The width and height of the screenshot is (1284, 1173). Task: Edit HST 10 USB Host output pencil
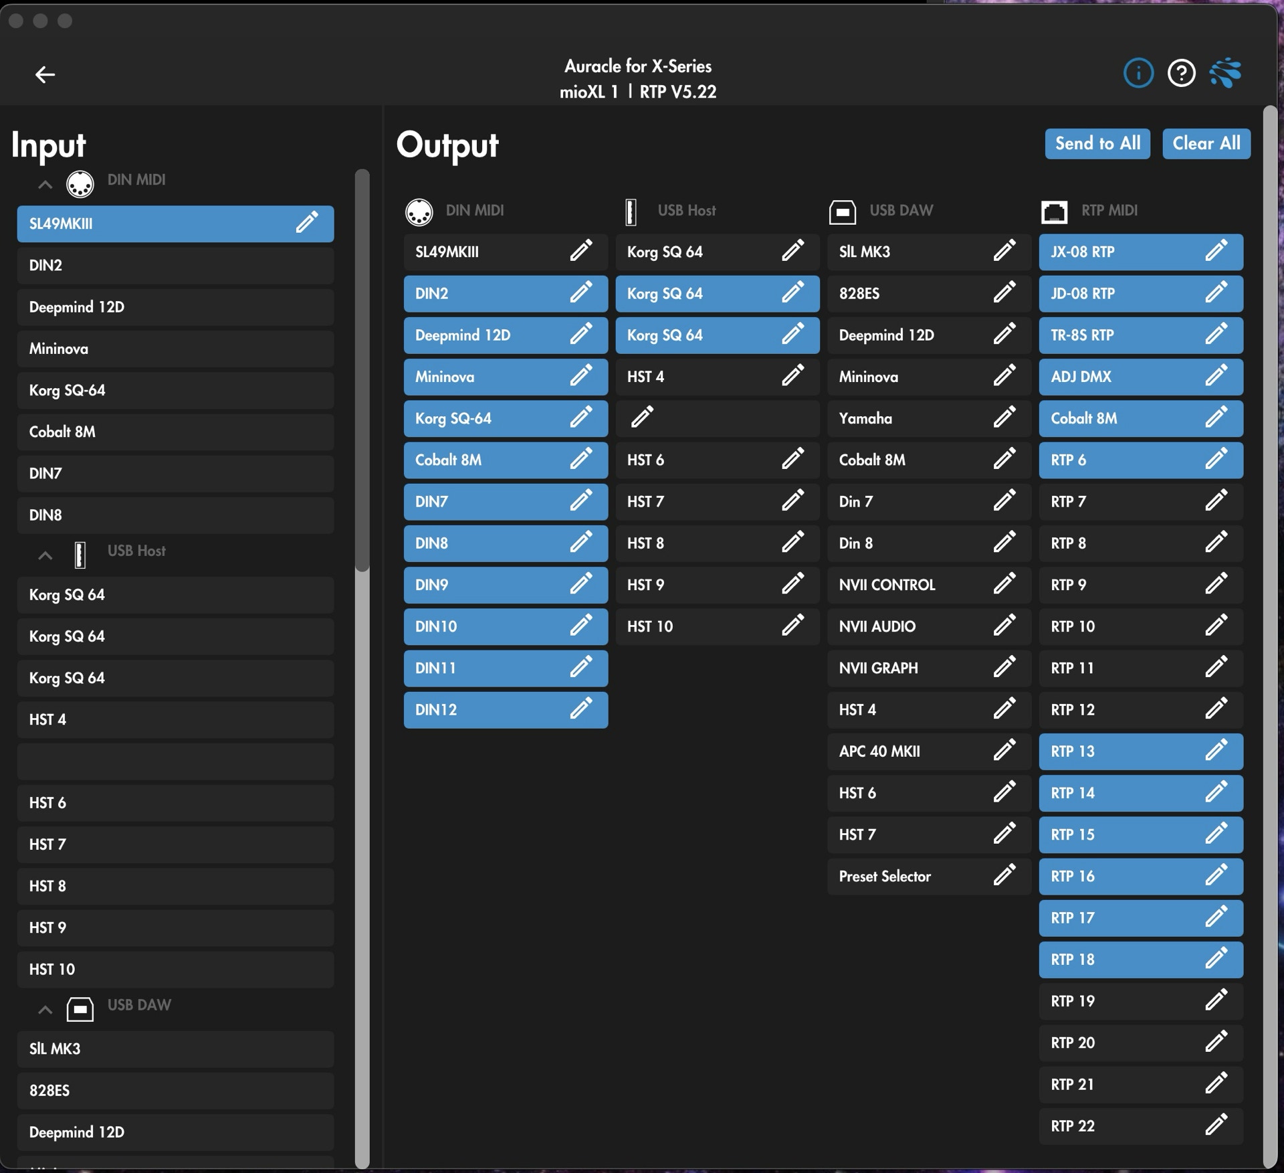793,625
